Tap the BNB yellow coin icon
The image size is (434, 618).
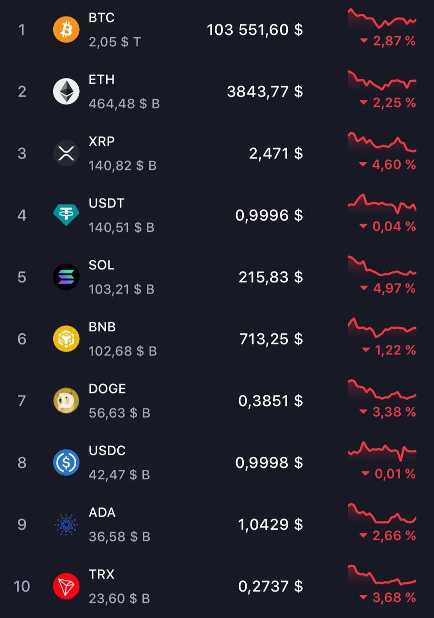coord(66,339)
